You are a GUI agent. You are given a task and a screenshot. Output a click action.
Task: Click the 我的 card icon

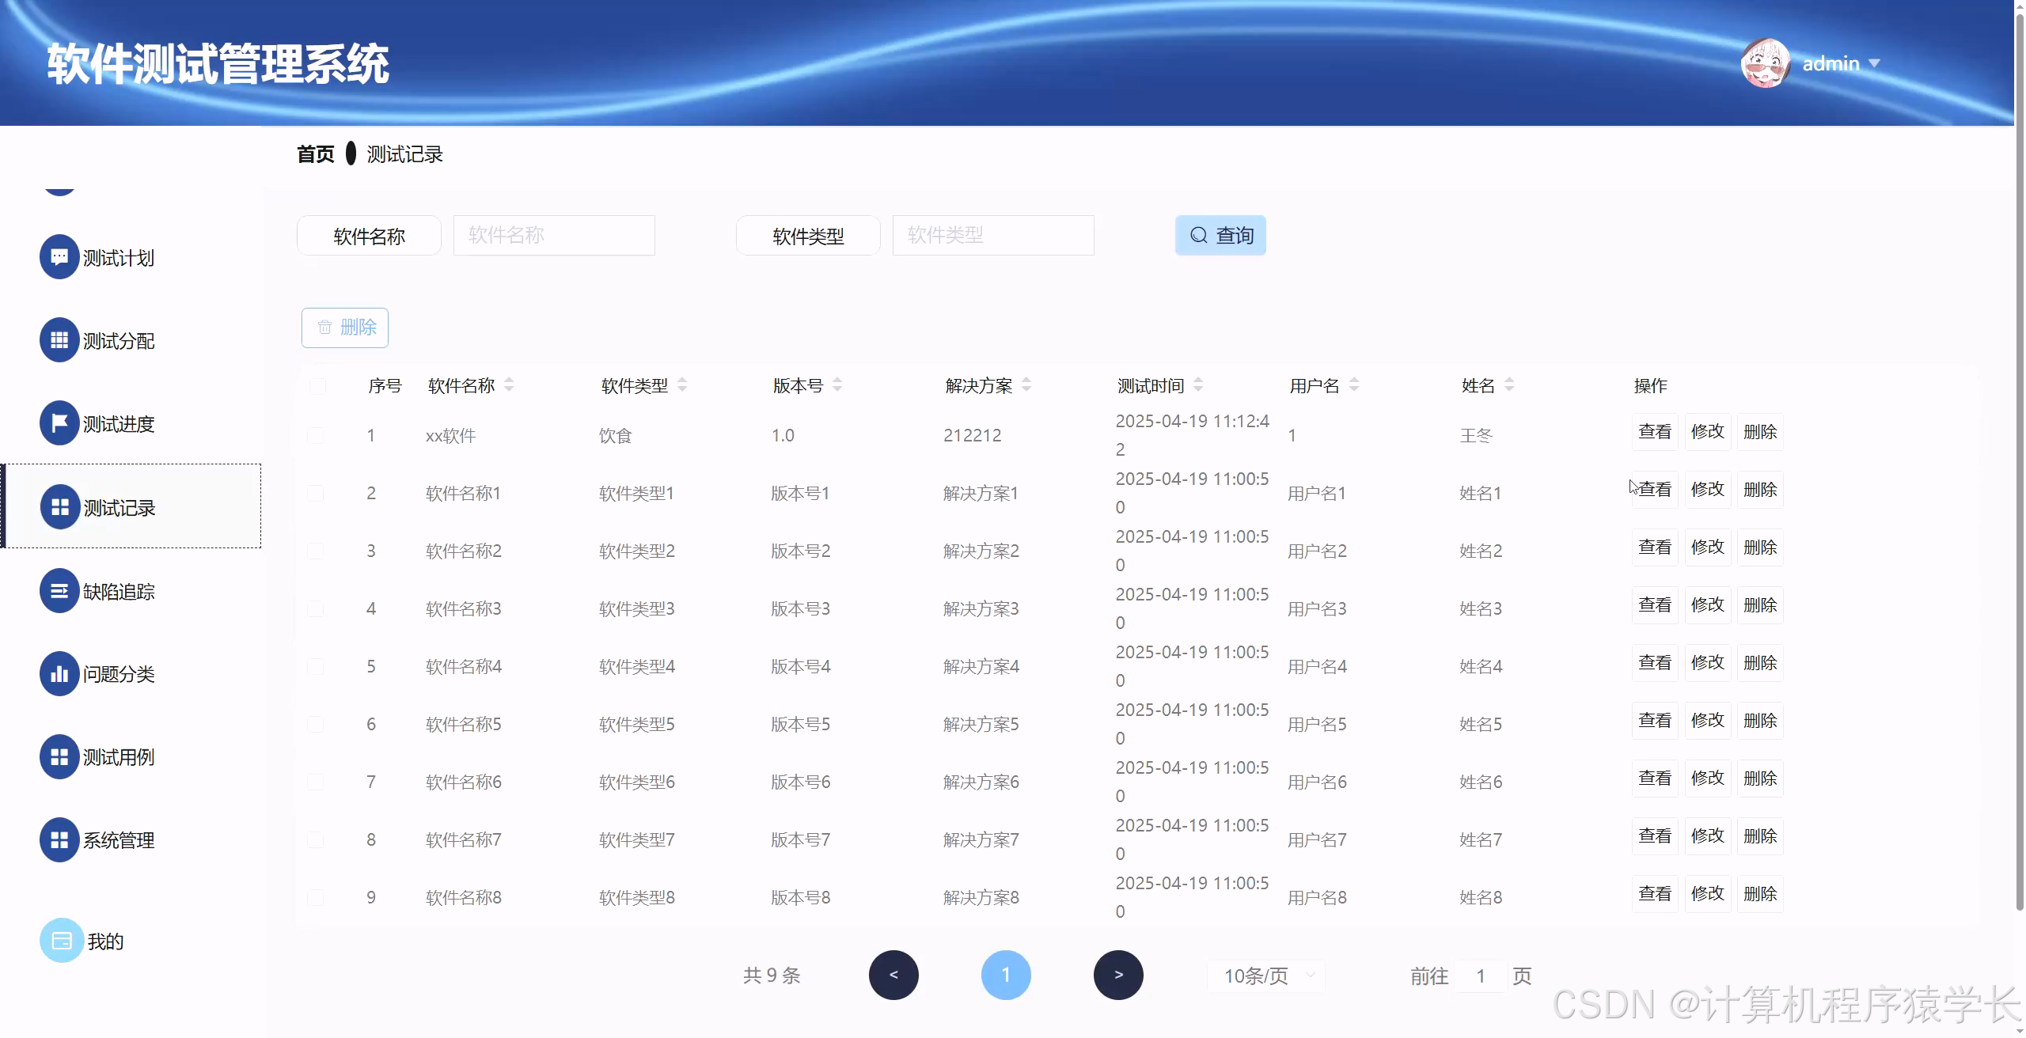tap(62, 940)
